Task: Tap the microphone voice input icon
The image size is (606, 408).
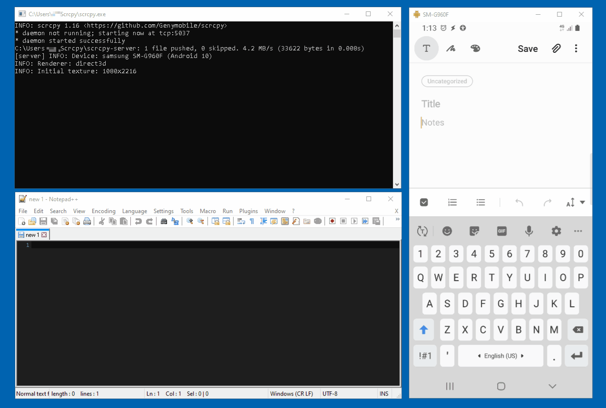Action: coord(528,231)
